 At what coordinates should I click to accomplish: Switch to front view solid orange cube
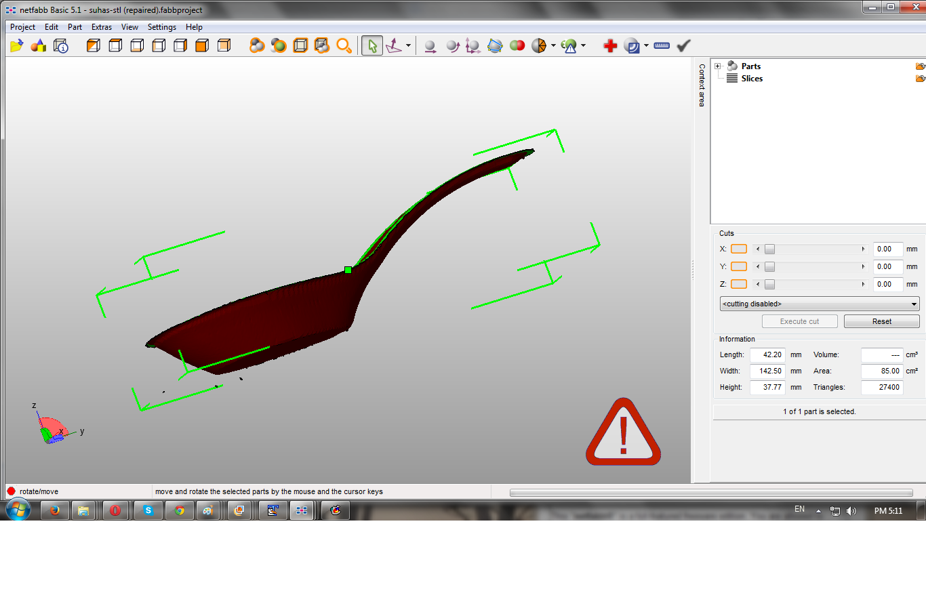coord(202,45)
